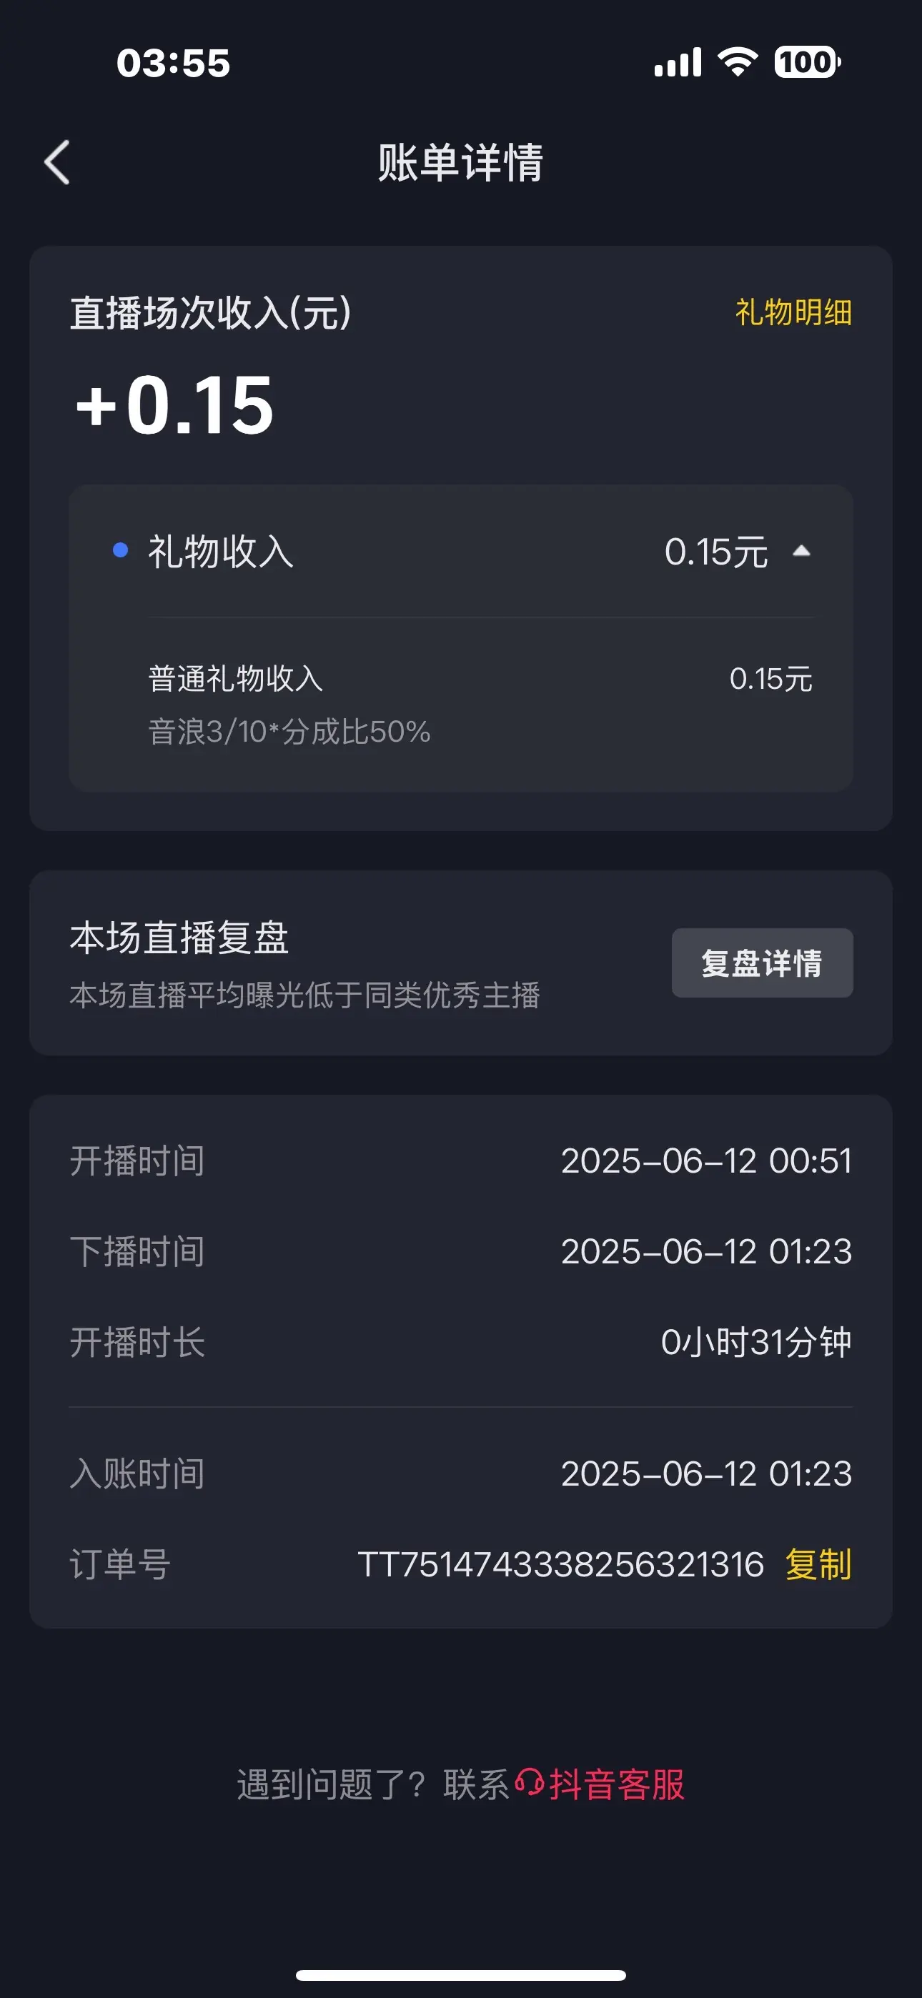The height and width of the screenshot is (1998, 922).
Task: Copy order number with 复制
Action: 818,1564
